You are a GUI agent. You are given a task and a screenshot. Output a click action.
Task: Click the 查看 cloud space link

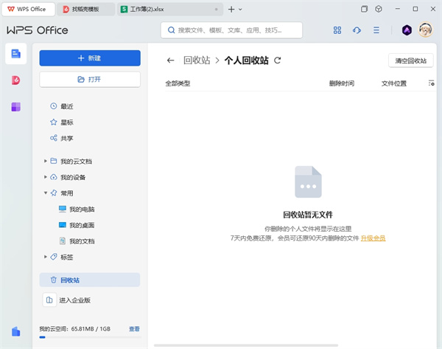pyautogui.click(x=134, y=328)
